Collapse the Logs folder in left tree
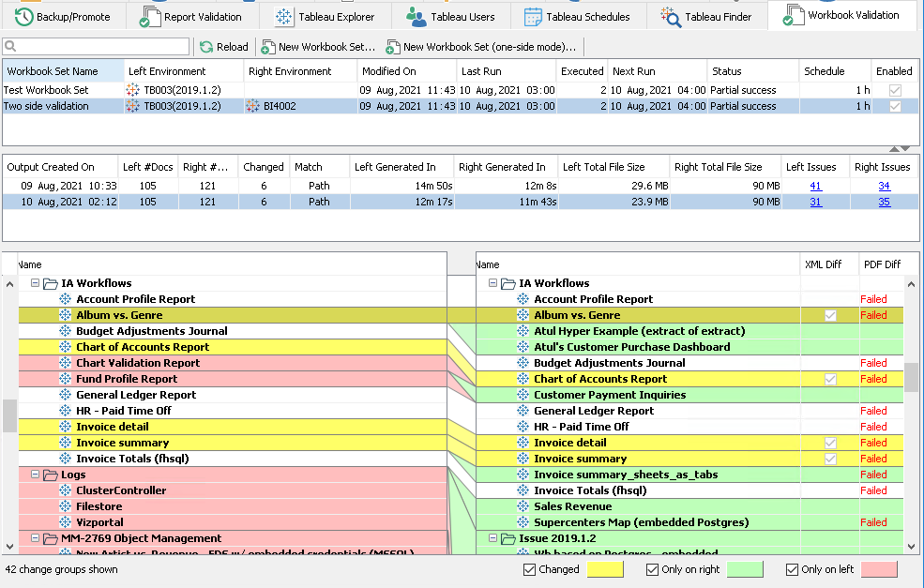The height and width of the screenshot is (588, 924). click(36, 475)
